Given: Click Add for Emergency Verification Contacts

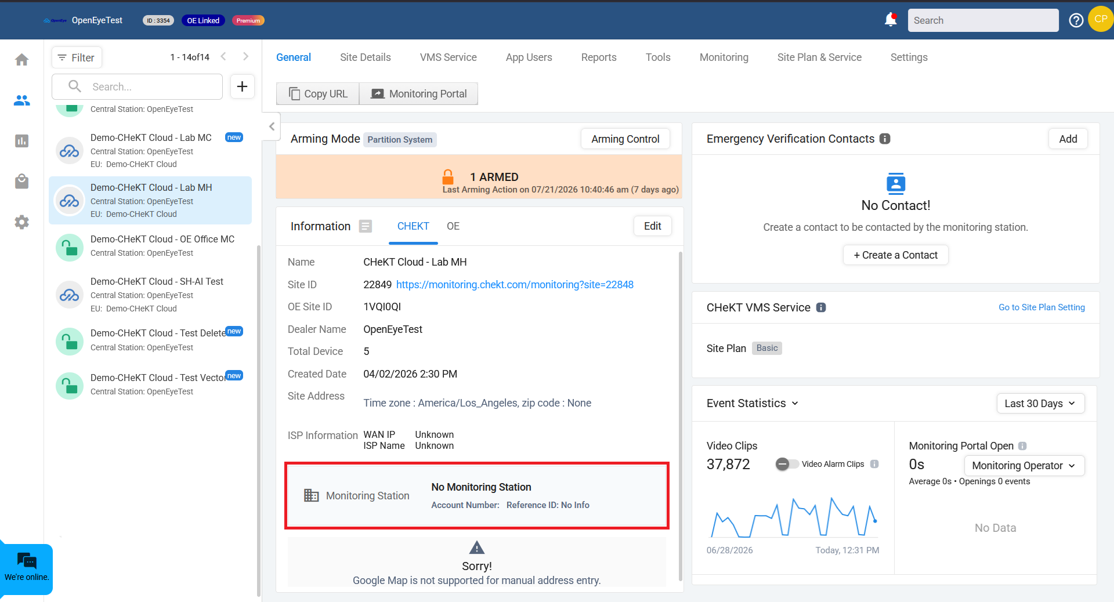Looking at the screenshot, I should point(1068,139).
